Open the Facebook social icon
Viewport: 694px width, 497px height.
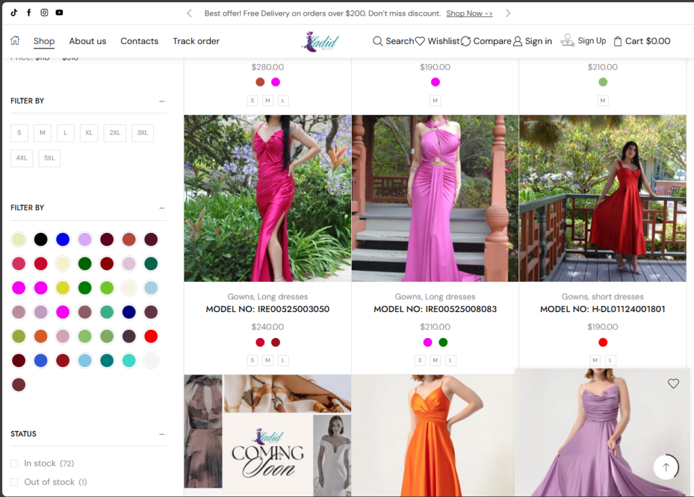28,13
